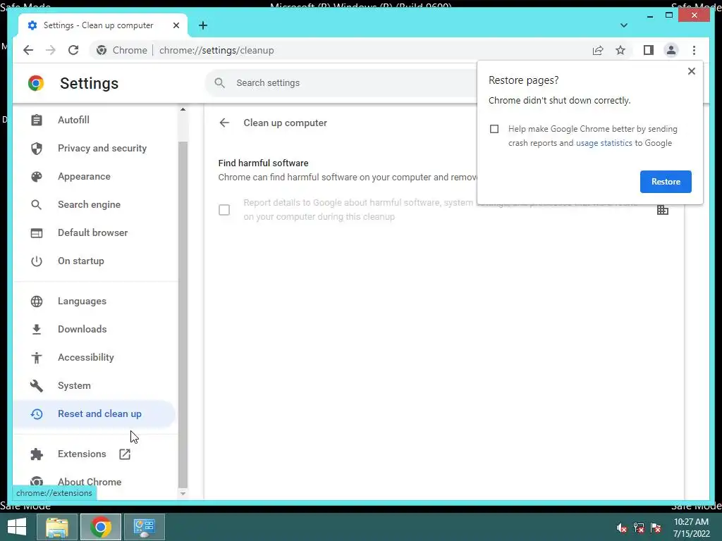722x541 pixels.
Task: Click the Settings Chrome logo
Action: click(36, 83)
